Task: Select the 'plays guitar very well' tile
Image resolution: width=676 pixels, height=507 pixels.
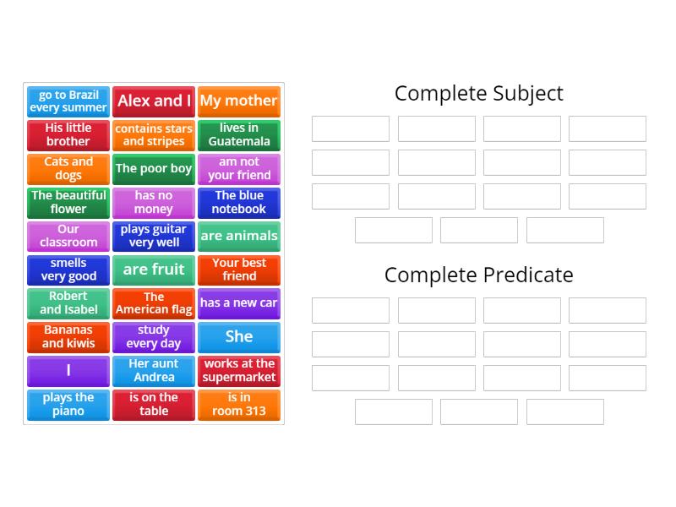Action: pos(154,237)
